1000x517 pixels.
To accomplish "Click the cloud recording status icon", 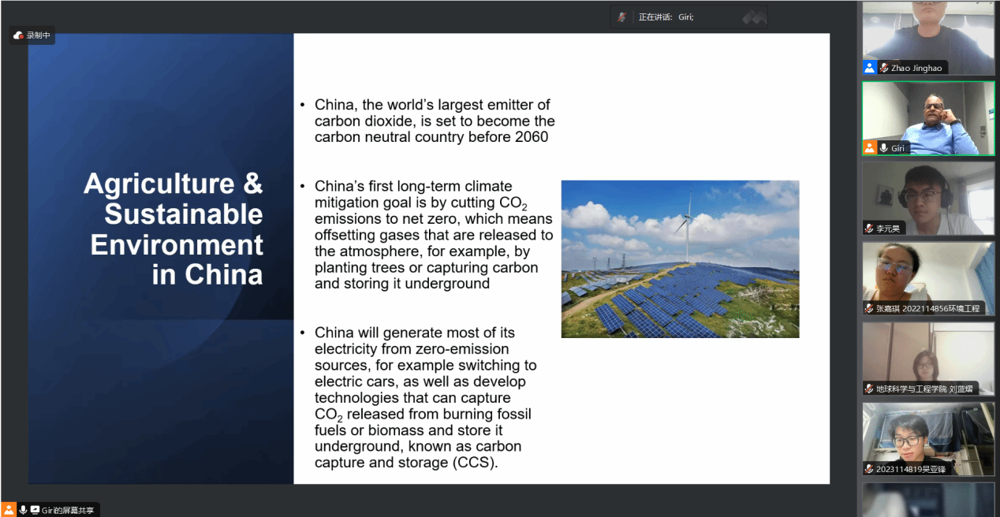I will pyautogui.click(x=18, y=35).
